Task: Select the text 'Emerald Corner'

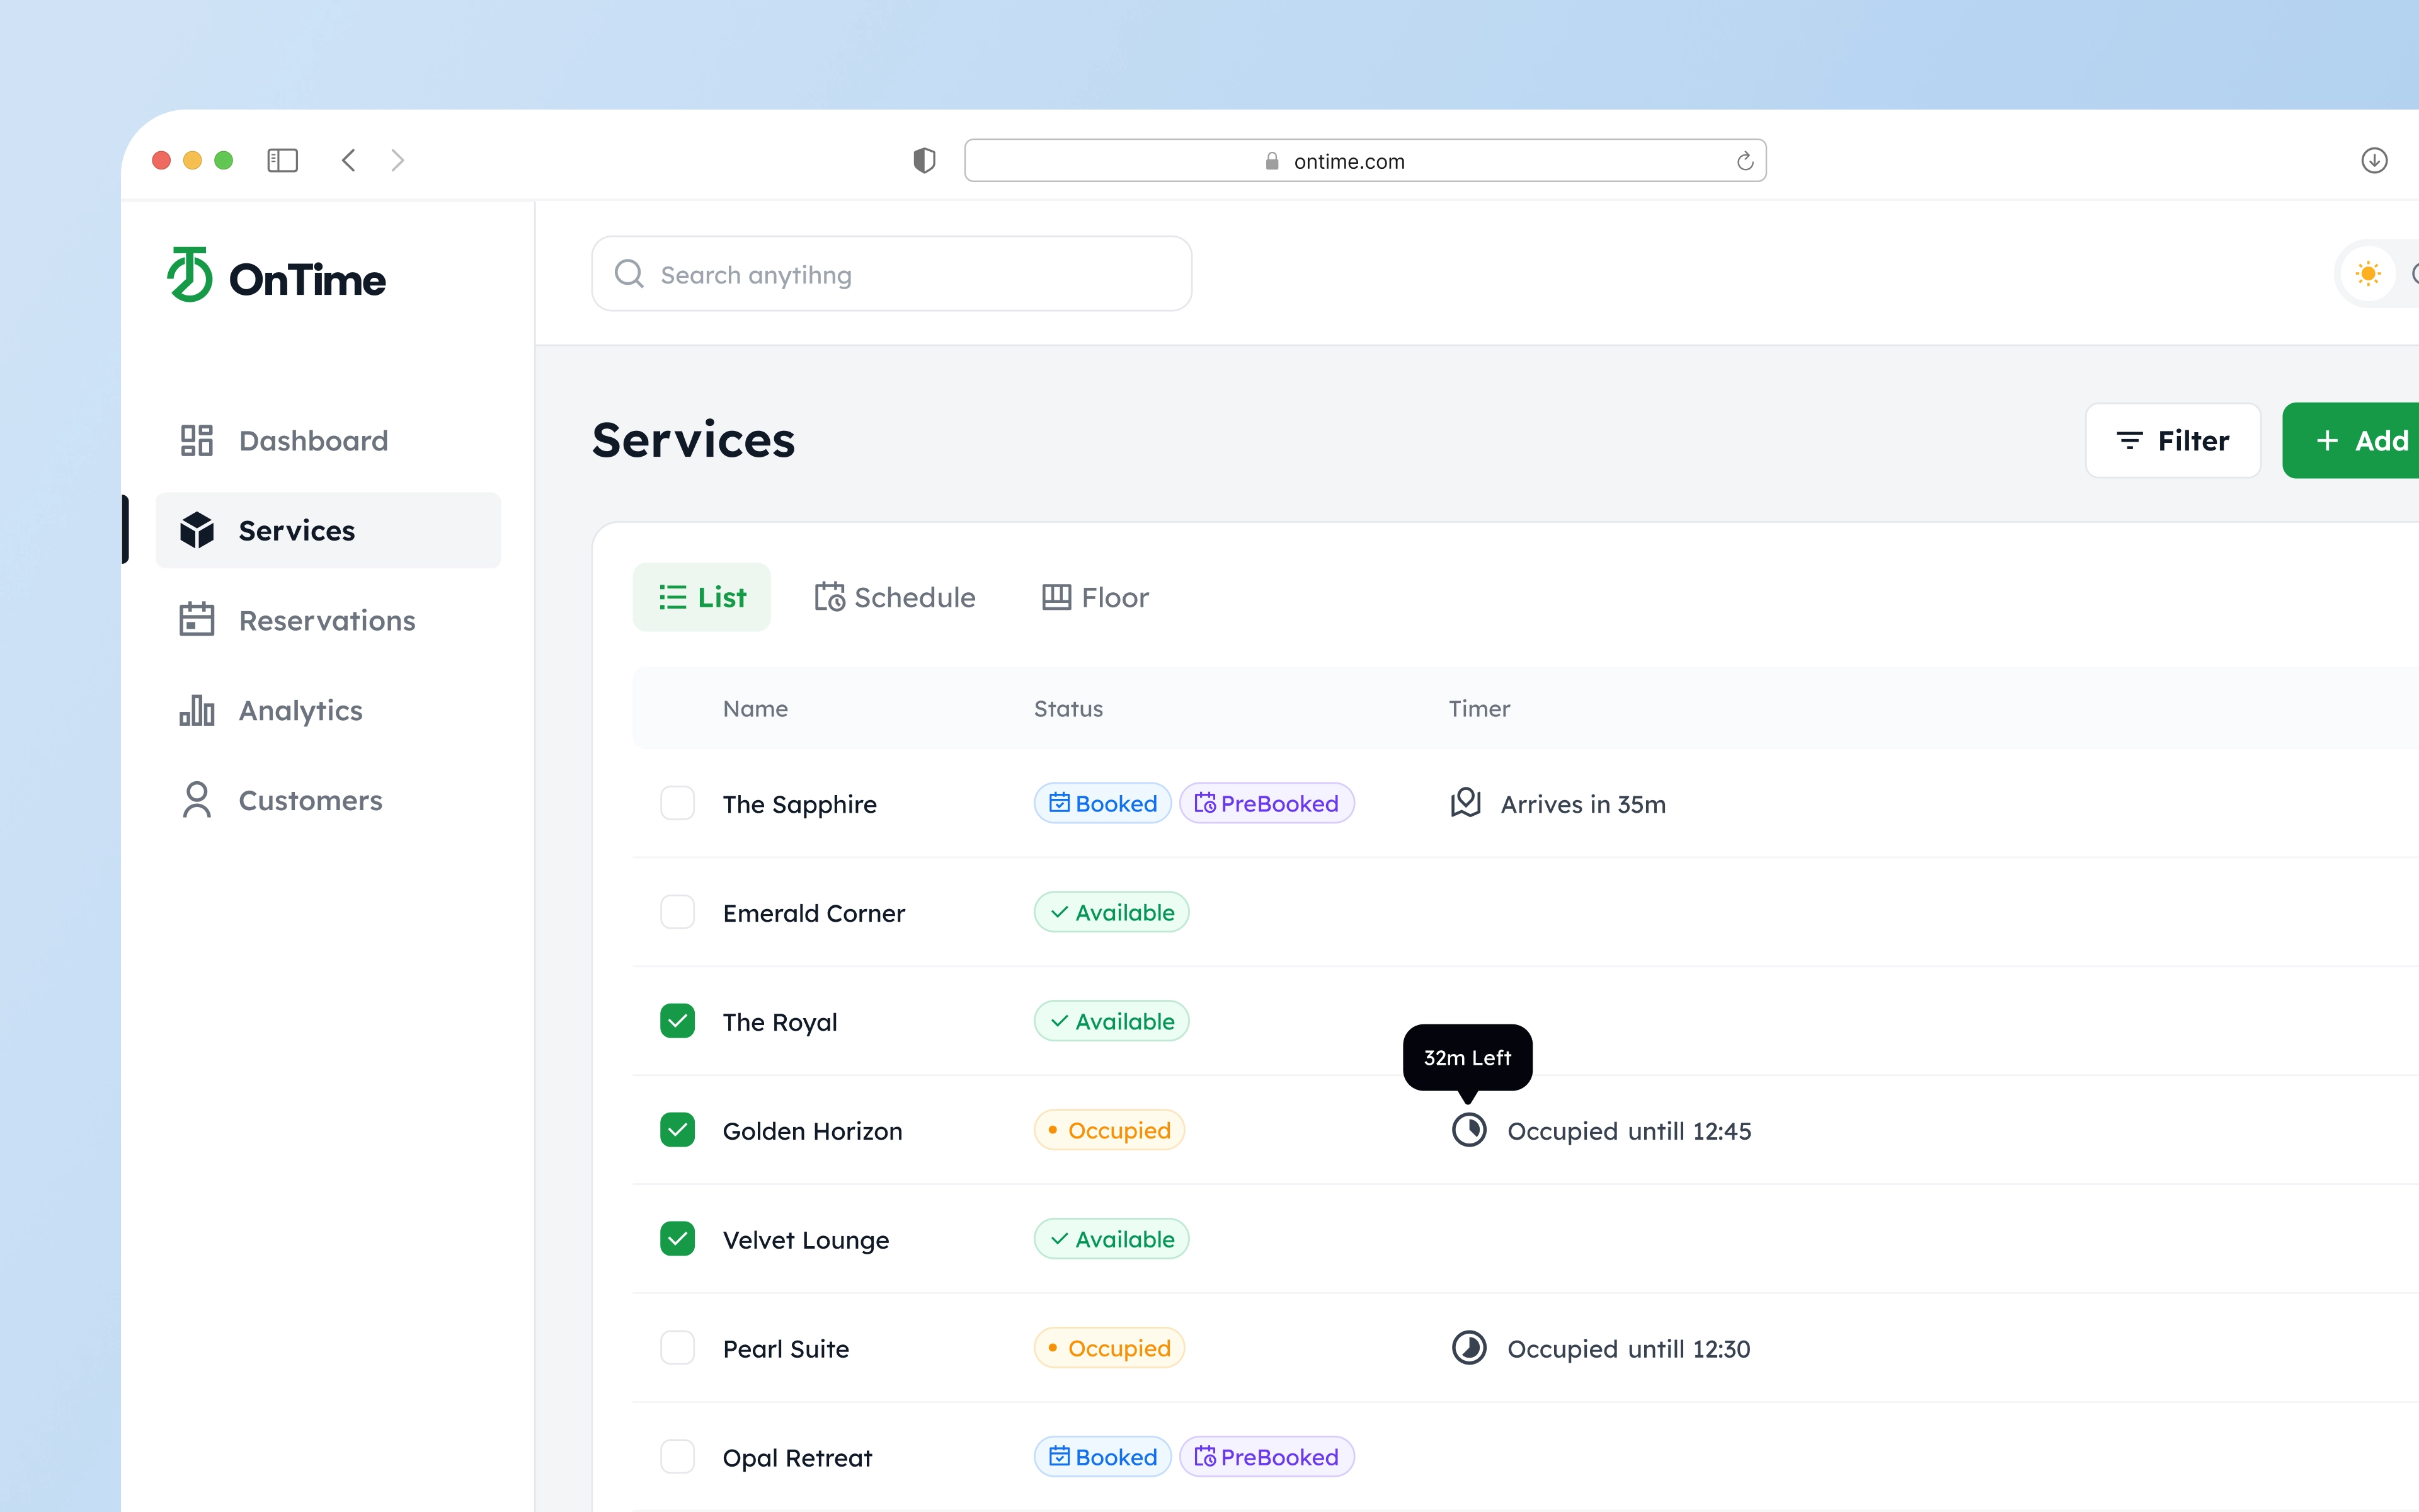Action: tap(814, 913)
